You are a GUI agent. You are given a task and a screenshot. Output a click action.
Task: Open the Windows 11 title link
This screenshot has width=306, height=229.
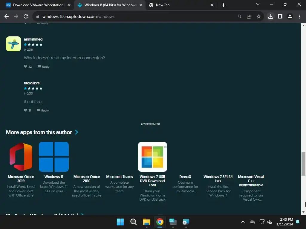54,177
